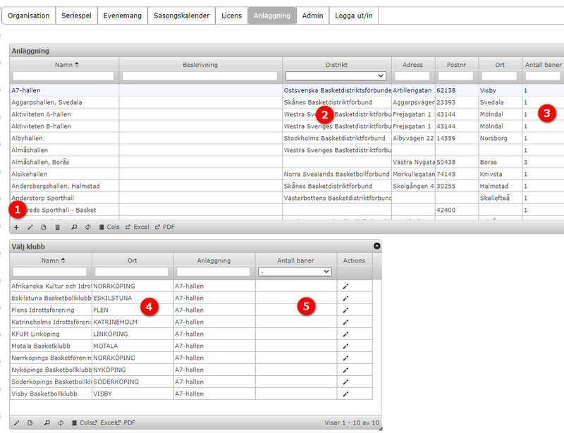Click Logga ut/in
This screenshot has height=433, width=564.
point(354,15)
